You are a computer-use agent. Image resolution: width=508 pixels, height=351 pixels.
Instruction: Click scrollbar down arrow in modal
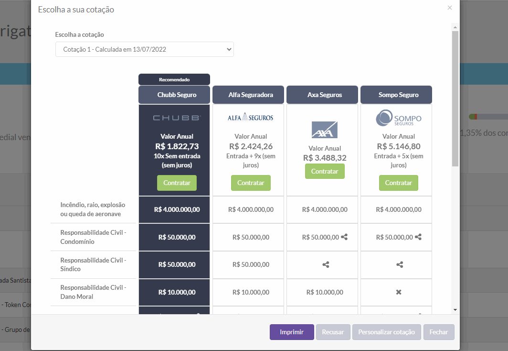pos(455,310)
